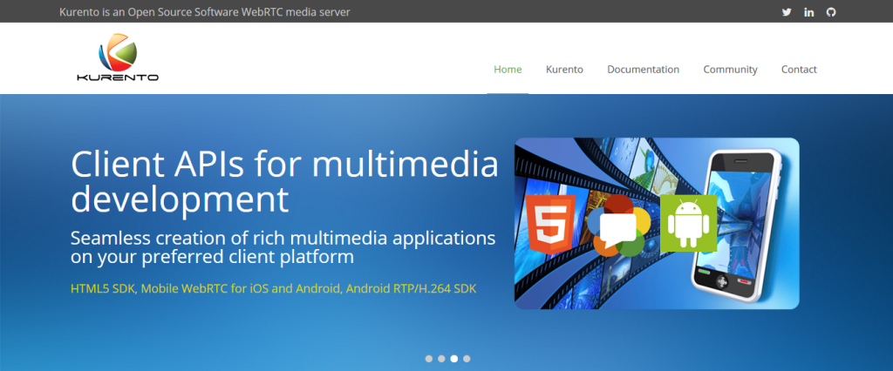Image resolution: width=893 pixels, height=371 pixels.
Task: Open Kurento's Twitter profile icon
Action: [x=787, y=12]
